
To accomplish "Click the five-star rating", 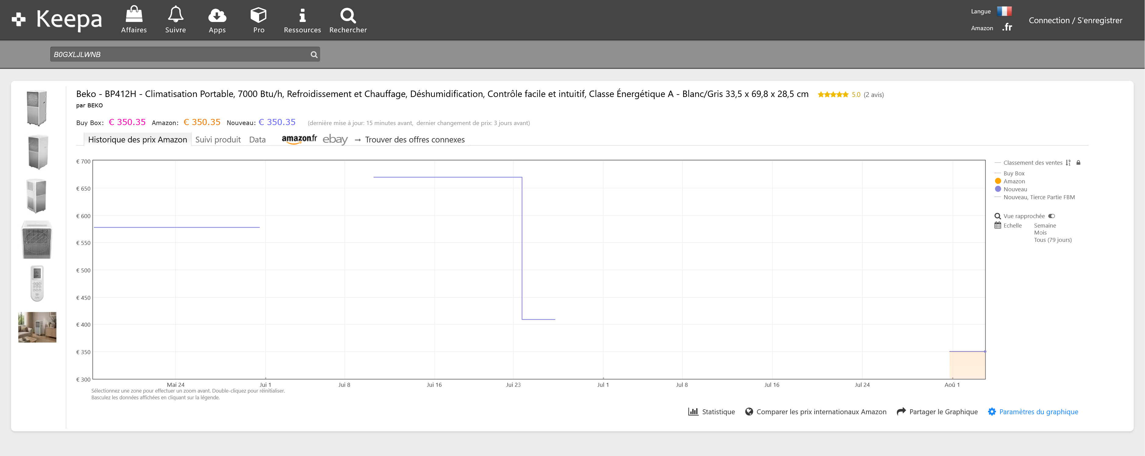I will click(833, 94).
